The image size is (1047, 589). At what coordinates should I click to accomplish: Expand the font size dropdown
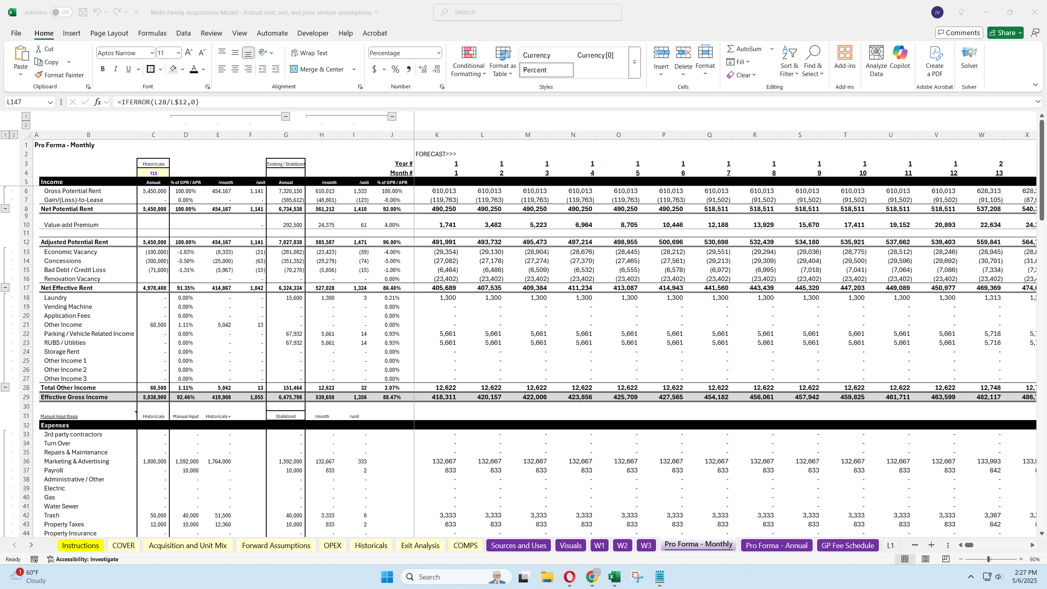point(178,53)
